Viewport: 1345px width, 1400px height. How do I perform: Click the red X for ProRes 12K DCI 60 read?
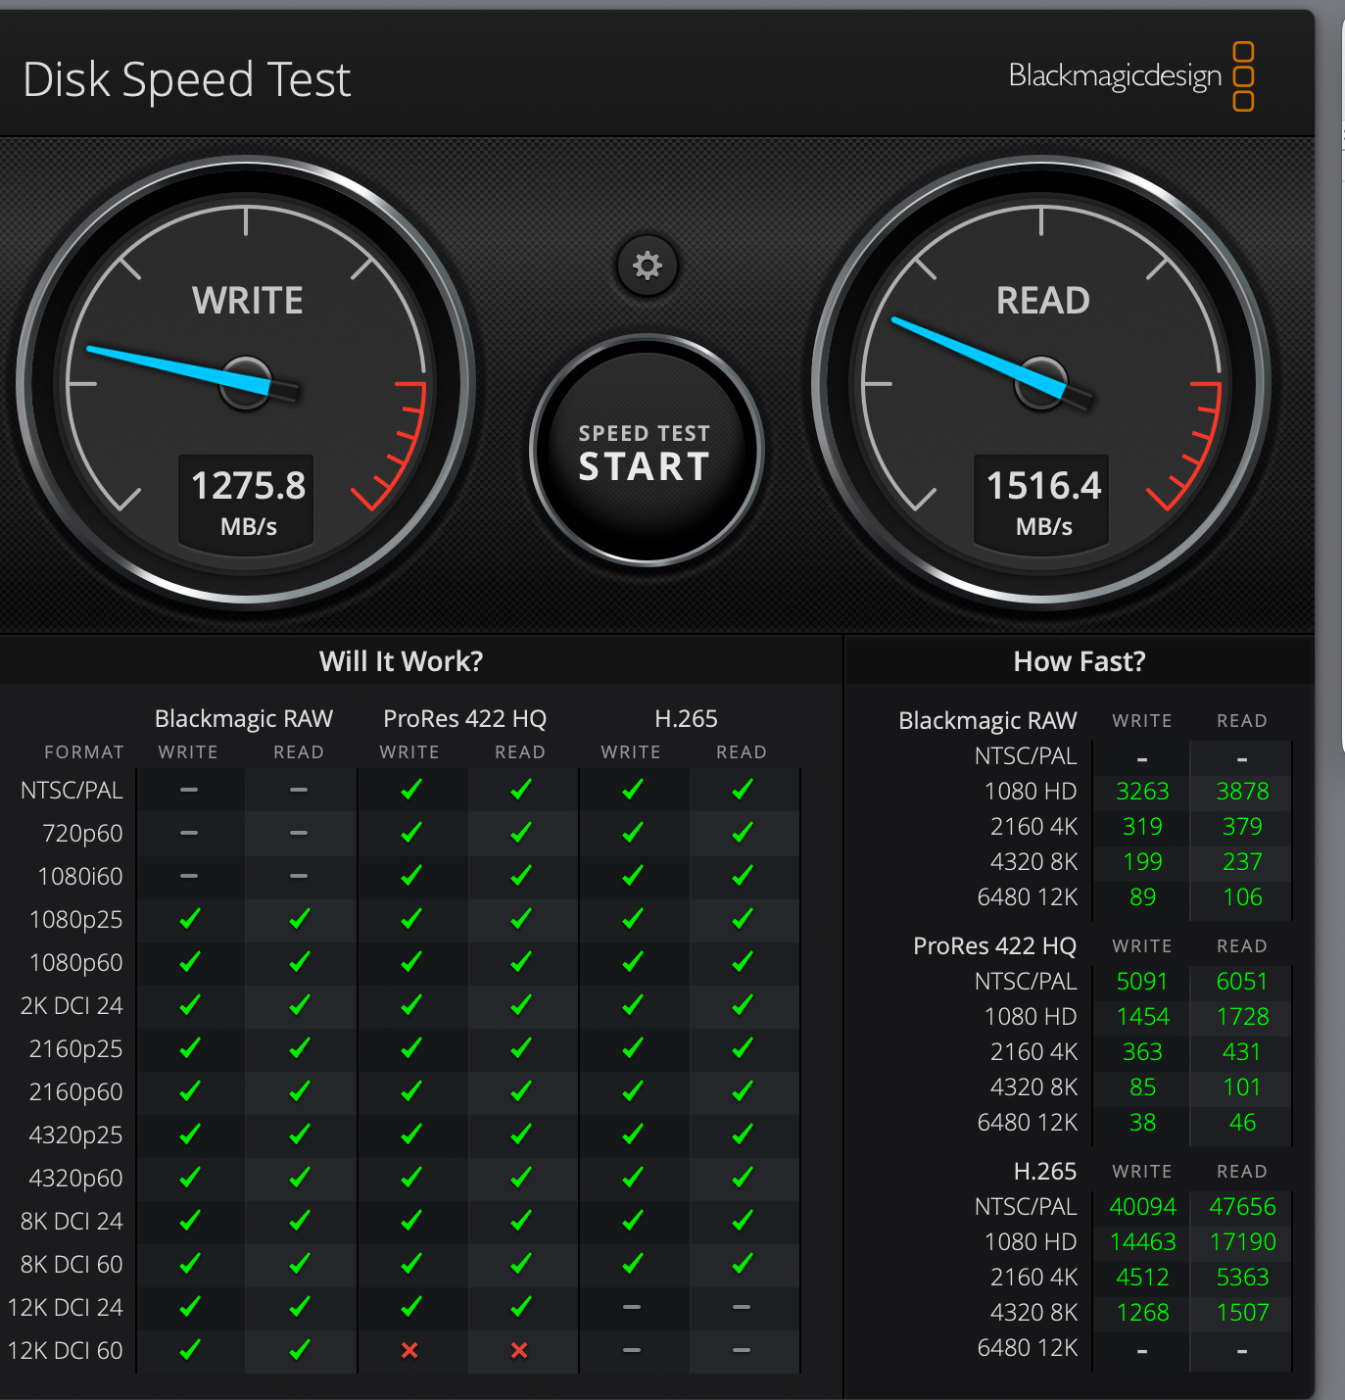pyautogui.click(x=519, y=1350)
